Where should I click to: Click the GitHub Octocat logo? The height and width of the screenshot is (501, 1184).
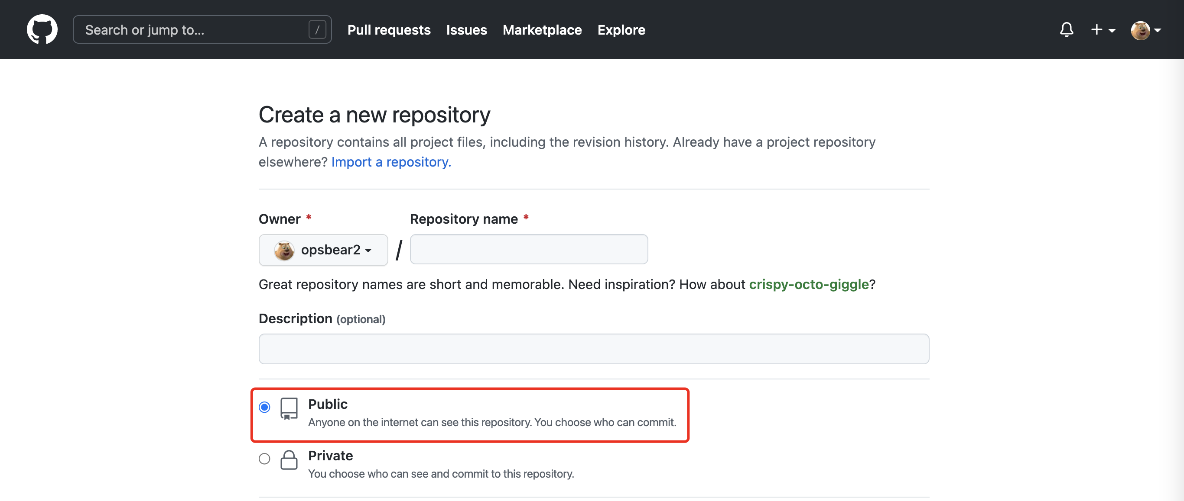tap(42, 29)
